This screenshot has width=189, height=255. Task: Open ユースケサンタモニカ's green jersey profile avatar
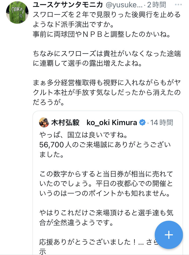[x=17, y=13]
